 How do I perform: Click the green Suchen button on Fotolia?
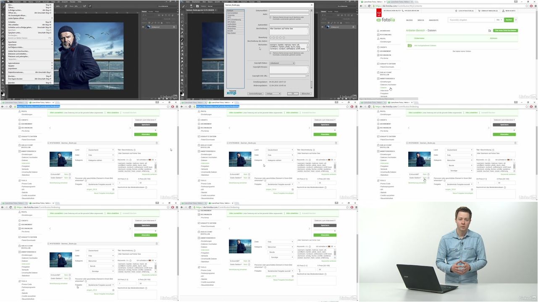click(x=509, y=20)
